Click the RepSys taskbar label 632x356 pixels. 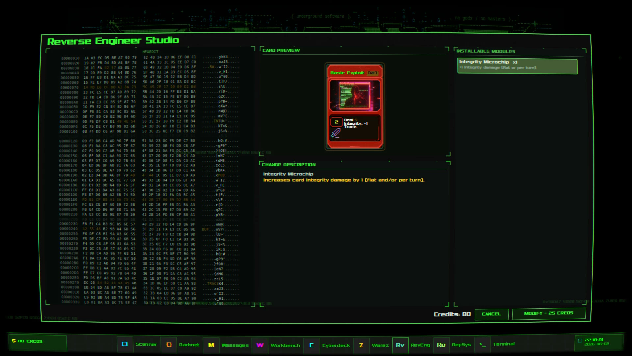point(461,344)
